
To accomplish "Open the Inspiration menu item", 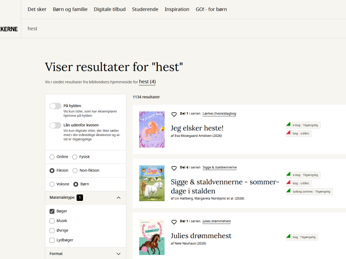I will click(177, 9).
